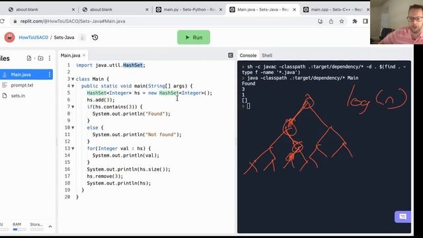Create a new folder icon

40,58
